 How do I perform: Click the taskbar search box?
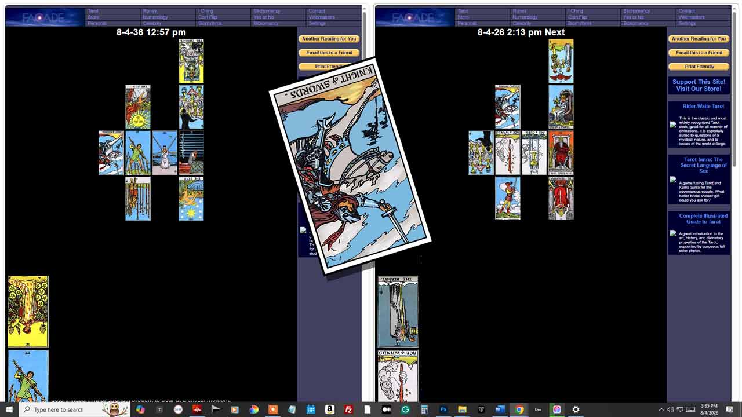pyautogui.click(x=75, y=409)
